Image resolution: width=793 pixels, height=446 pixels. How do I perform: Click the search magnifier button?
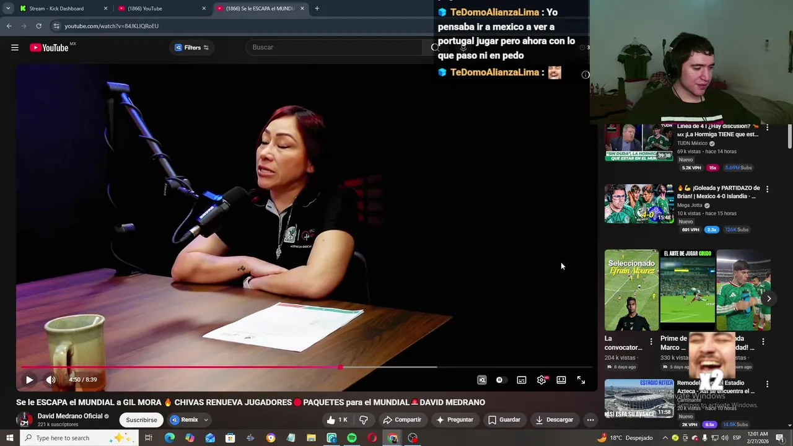(x=434, y=48)
